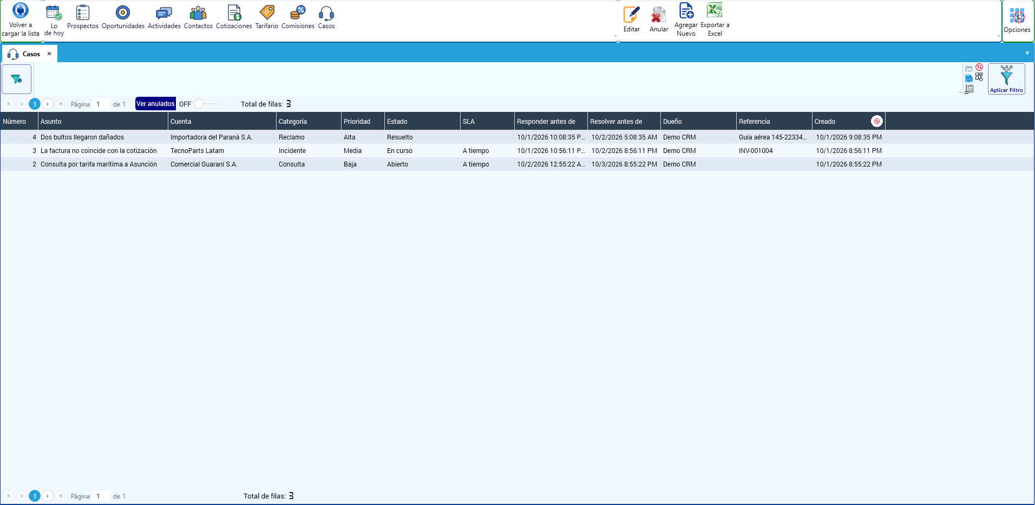Select the Casos tab

30,54
